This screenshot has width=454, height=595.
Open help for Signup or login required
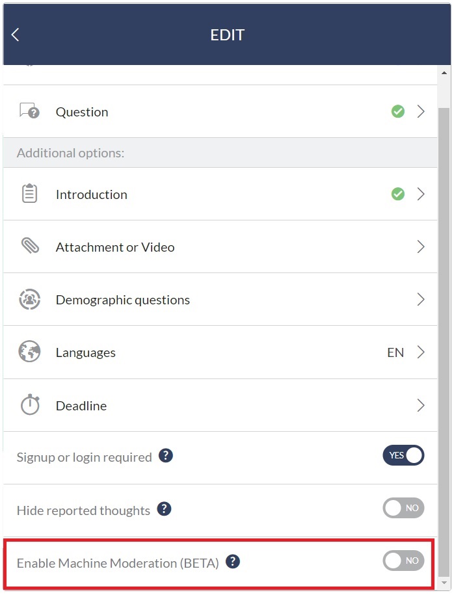[x=166, y=455]
